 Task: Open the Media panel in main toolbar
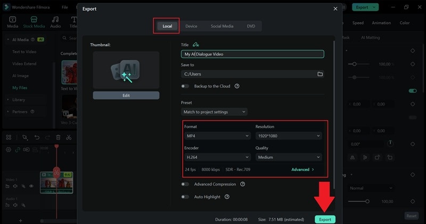coord(12,22)
